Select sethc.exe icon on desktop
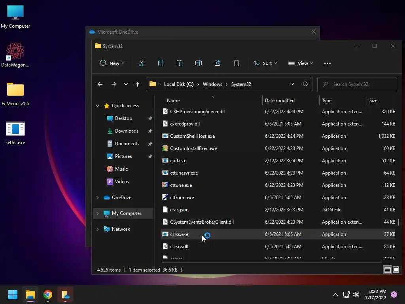405x304 pixels. click(15, 133)
